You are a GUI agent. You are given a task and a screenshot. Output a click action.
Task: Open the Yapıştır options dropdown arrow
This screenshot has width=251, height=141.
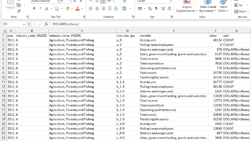tap(10, 11)
